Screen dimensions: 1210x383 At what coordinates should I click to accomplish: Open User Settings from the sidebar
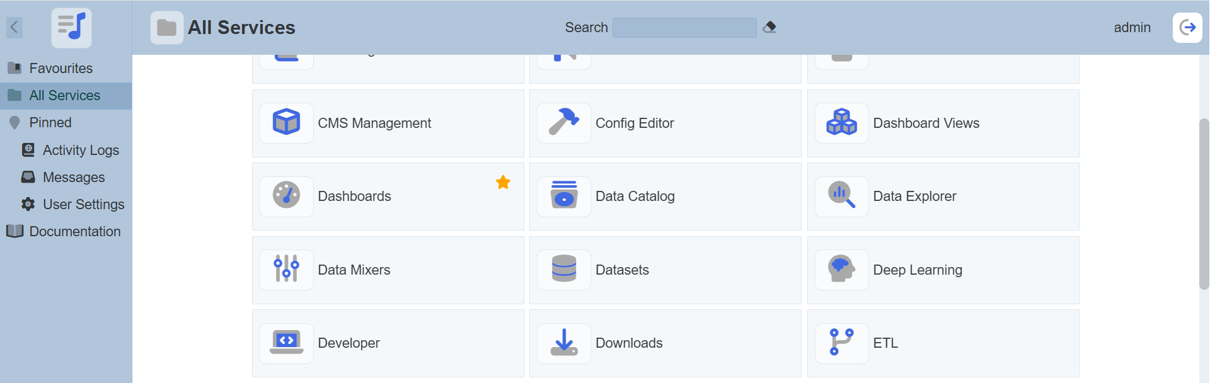point(83,204)
